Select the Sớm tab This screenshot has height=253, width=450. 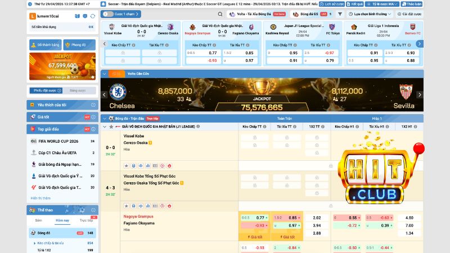point(38,220)
